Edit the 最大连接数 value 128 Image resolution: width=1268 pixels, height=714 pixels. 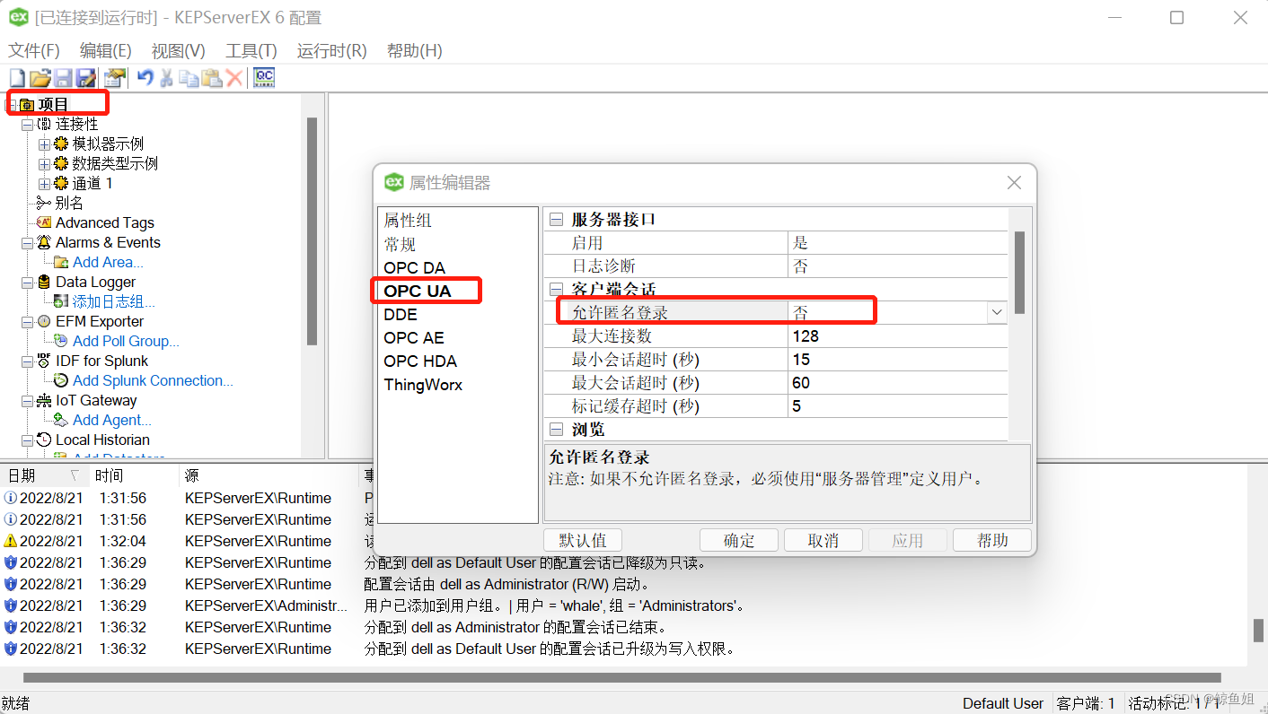pyautogui.click(x=897, y=336)
